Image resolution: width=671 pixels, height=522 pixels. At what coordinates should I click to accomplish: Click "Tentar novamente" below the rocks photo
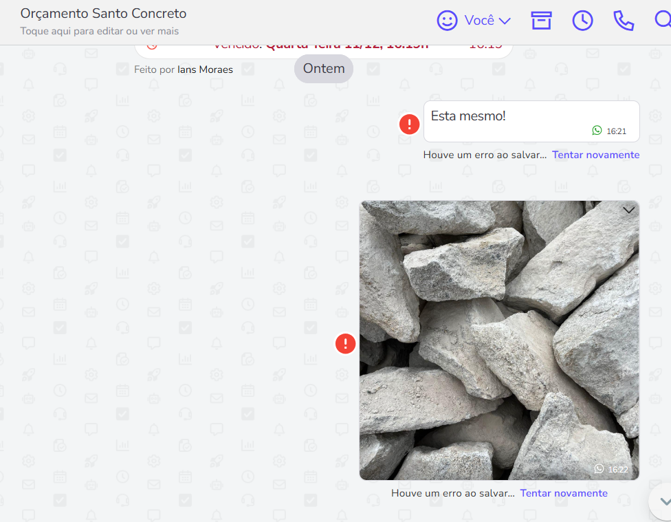coord(564,493)
